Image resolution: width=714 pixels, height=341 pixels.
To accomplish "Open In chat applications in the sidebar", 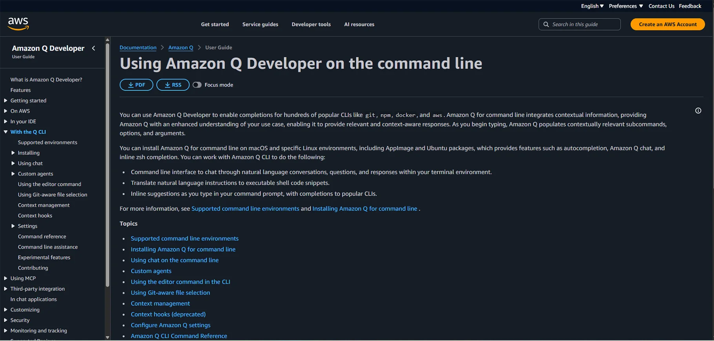I will [33, 299].
